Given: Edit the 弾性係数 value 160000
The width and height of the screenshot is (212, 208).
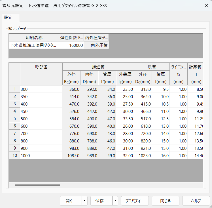Looking at the screenshot, I should tap(71, 45).
